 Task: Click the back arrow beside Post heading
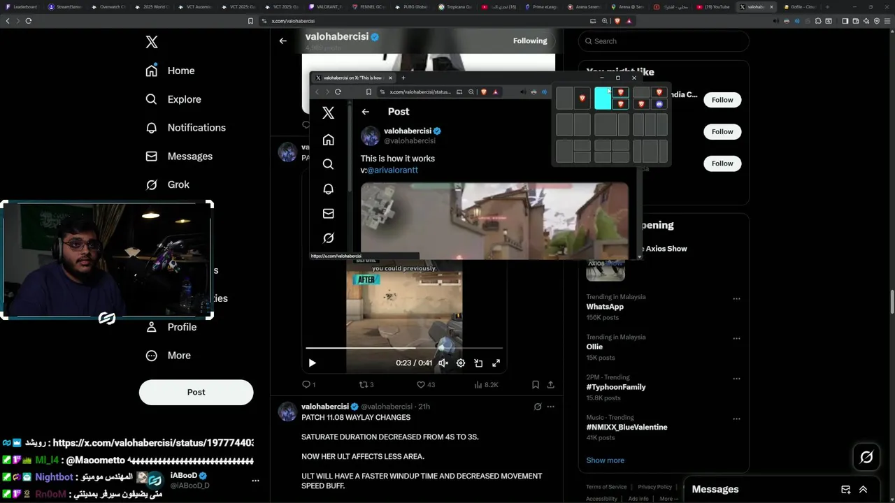pyautogui.click(x=365, y=112)
